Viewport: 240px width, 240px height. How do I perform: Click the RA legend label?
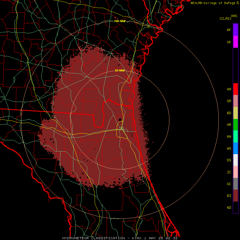tap(229, 137)
